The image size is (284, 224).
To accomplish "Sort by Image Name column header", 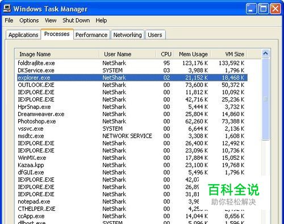I will [x=57, y=54].
